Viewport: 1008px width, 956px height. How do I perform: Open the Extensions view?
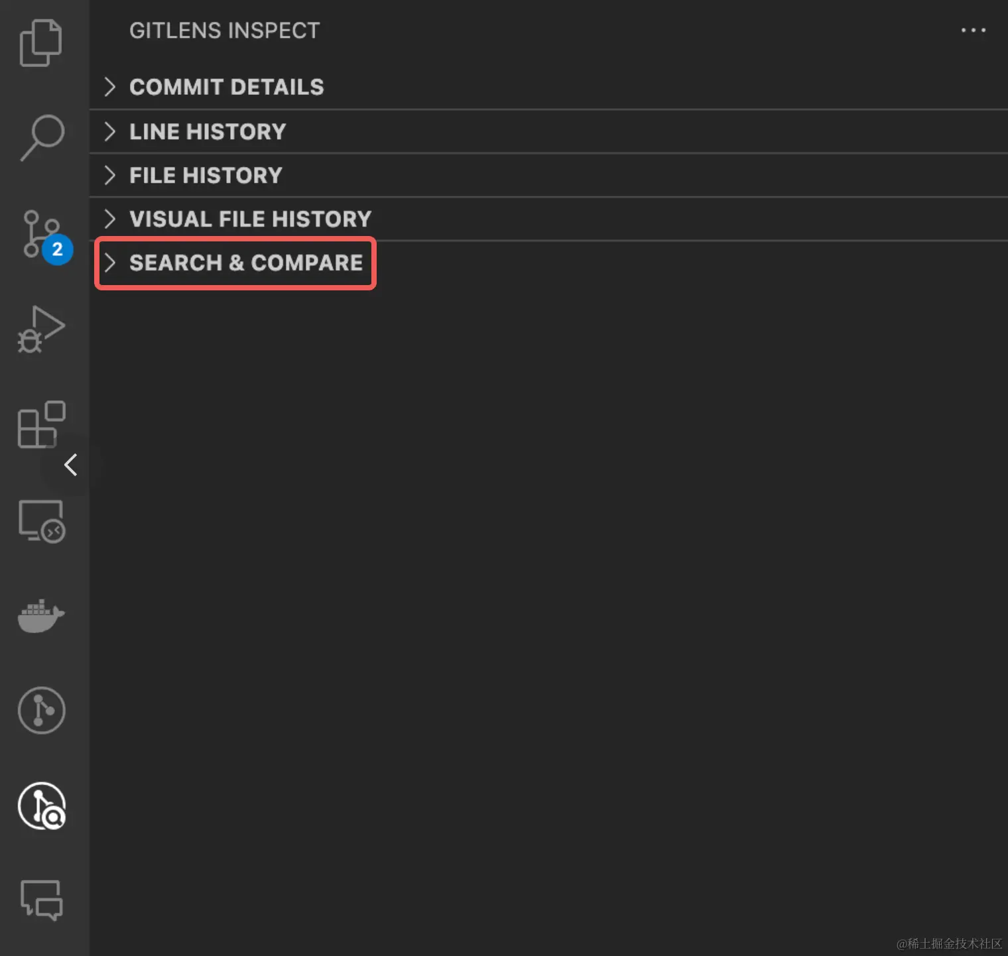41,424
